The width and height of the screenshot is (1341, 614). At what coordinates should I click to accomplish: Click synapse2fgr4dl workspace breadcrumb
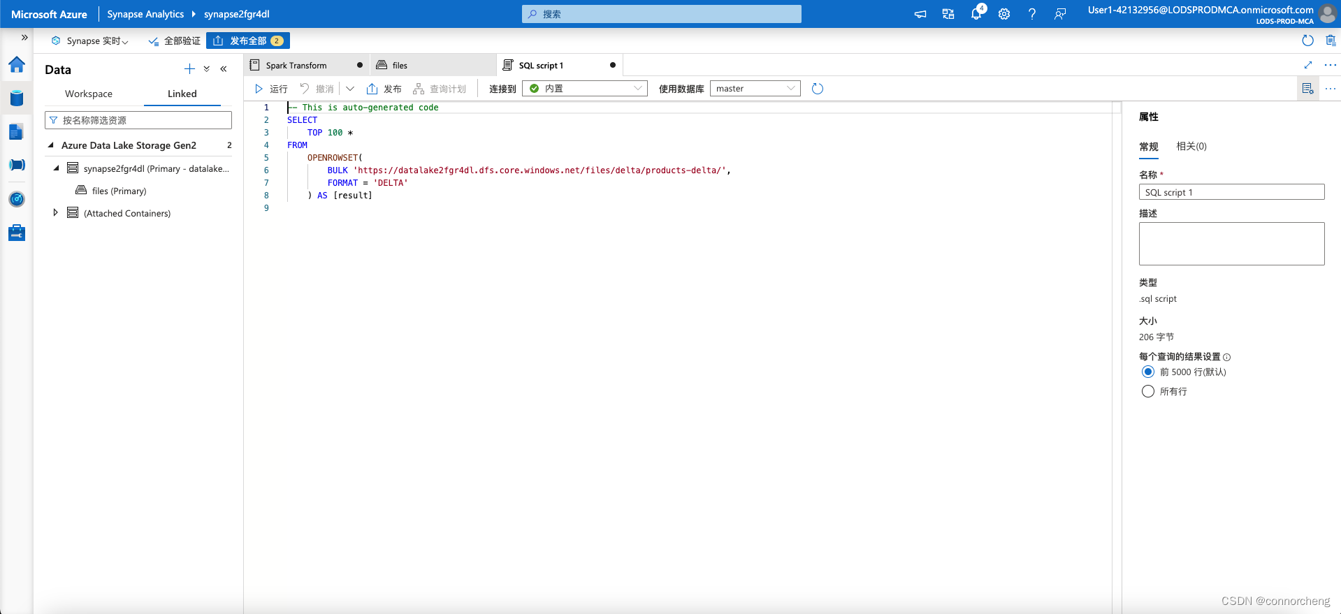(237, 14)
